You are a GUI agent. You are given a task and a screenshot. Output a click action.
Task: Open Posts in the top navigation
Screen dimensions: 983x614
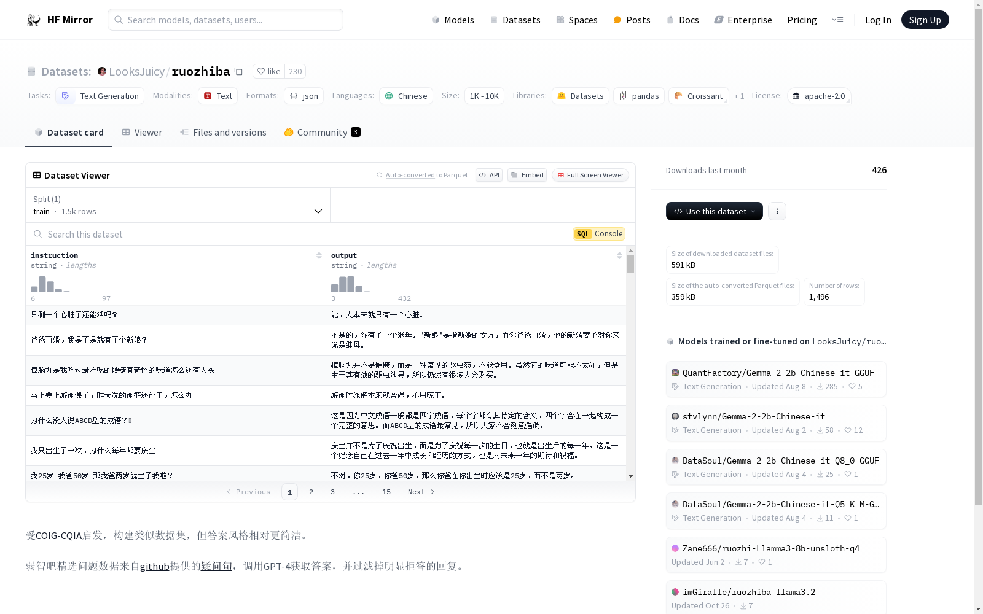click(x=632, y=20)
